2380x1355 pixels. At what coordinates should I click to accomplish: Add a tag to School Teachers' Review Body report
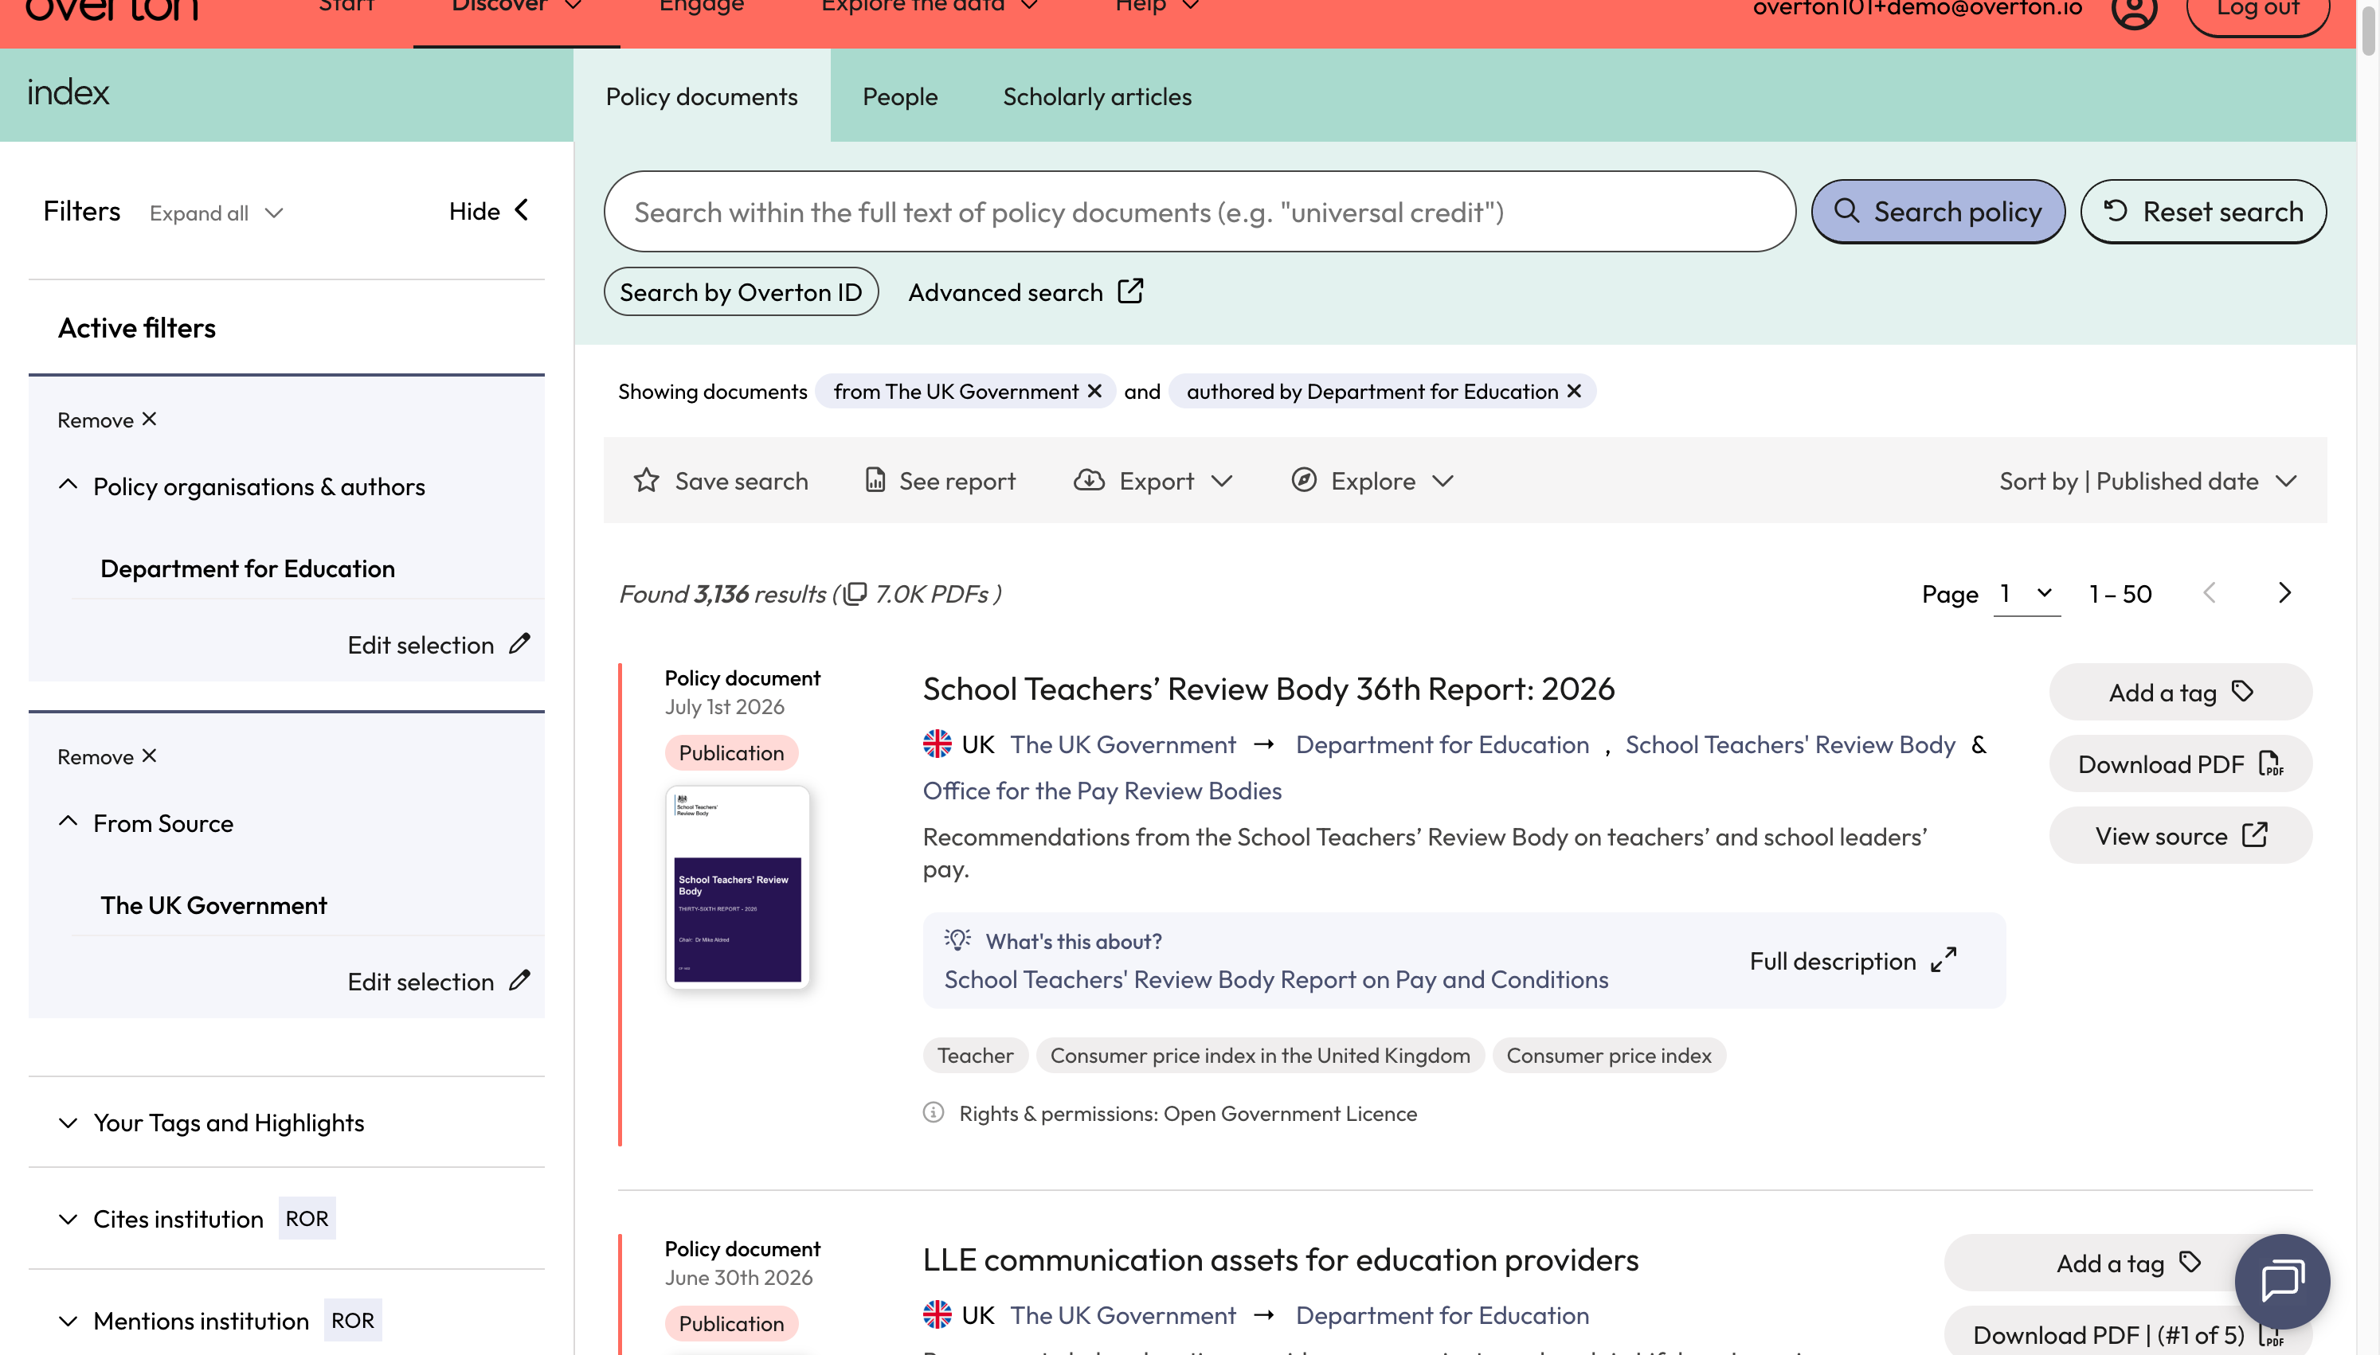tap(2180, 692)
